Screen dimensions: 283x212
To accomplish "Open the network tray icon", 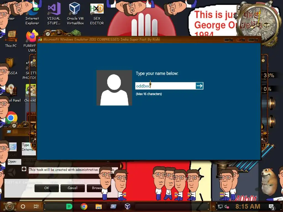I will (220, 206).
